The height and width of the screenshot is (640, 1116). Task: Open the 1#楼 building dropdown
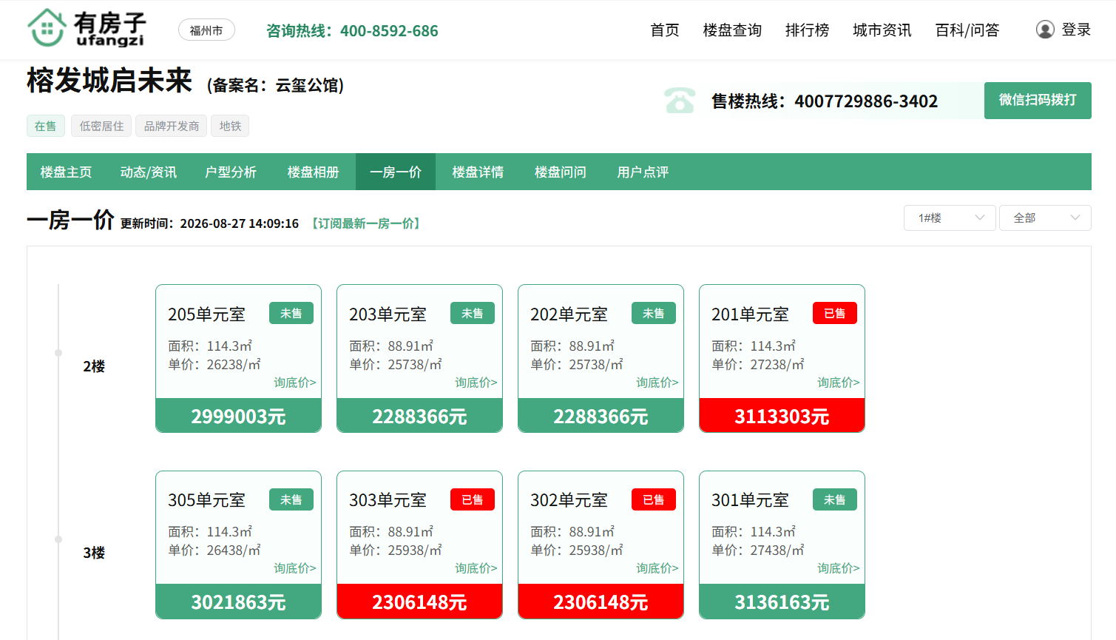[950, 218]
